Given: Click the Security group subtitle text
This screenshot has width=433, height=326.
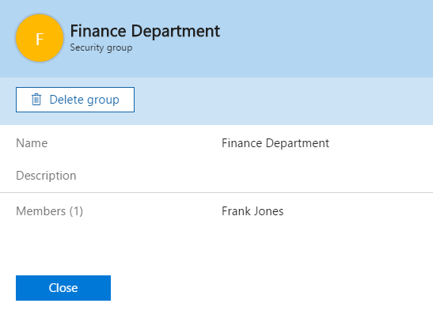Looking at the screenshot, I should coord(101,47).
